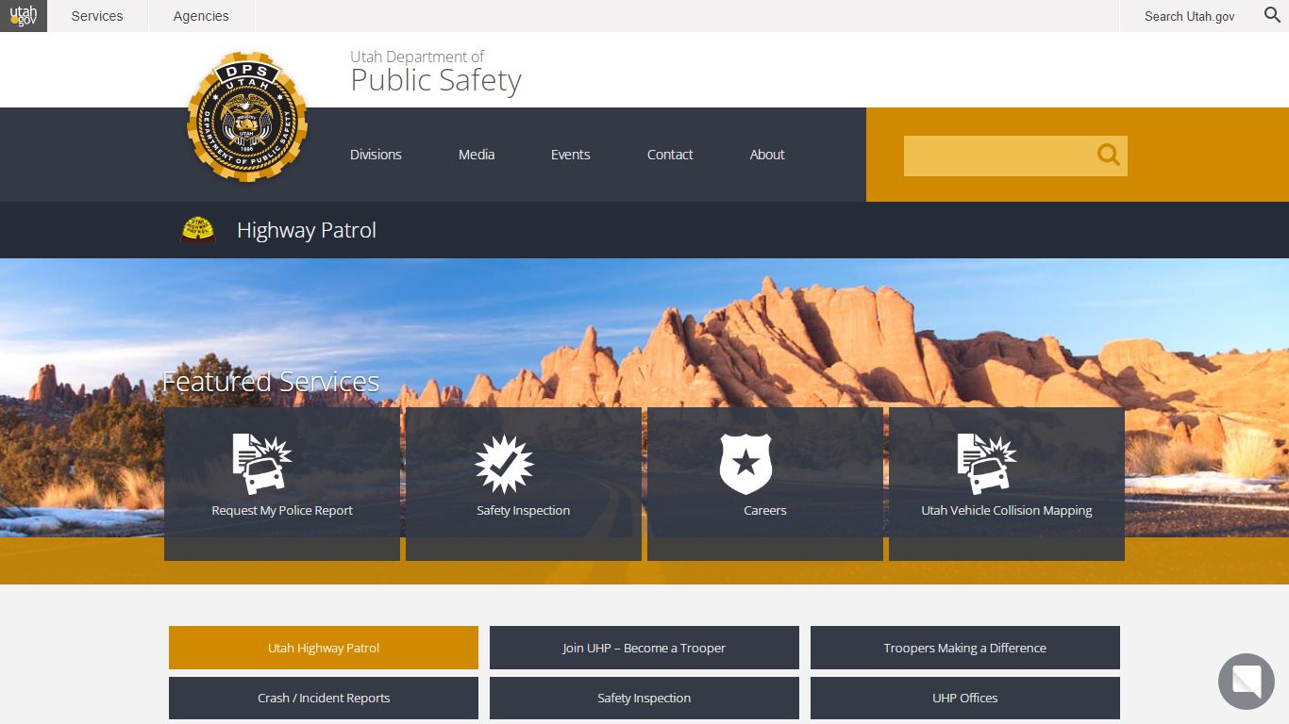1289x724 pixels.
Task: Open the lower Safety Inspection button
Action: 644,699
